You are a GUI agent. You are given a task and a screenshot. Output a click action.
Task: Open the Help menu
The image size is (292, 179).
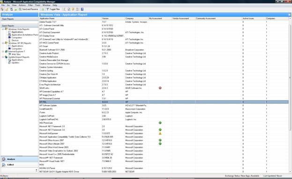pos(55,5)
